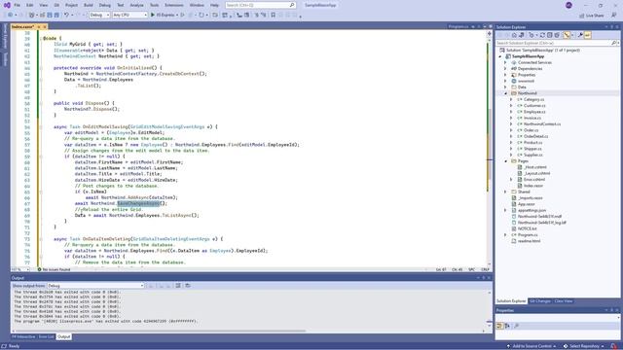Click the bookmark icon in the main toolbar
The width and height of the screenshot is (623, 350).
pos(273,15)
